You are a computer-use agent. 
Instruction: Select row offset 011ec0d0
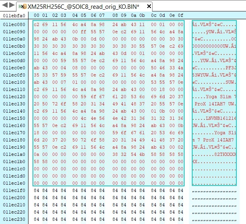pyautogui.click(x=14, y=61)
